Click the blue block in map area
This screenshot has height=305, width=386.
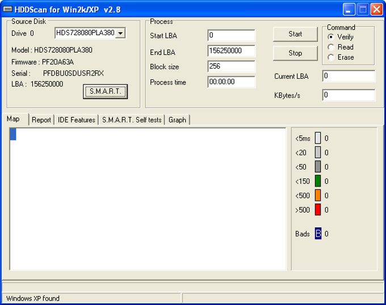[x=13, y=134]
